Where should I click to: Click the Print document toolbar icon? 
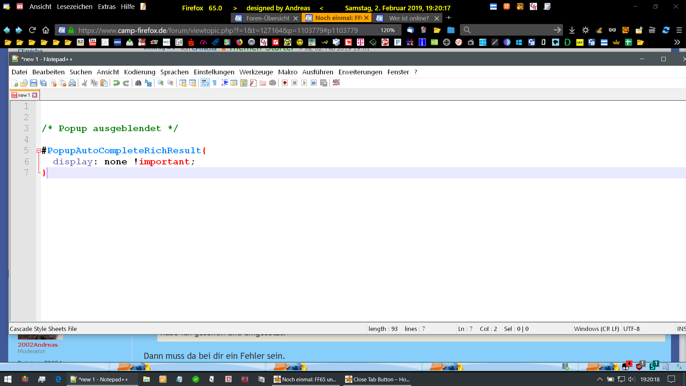72,83
